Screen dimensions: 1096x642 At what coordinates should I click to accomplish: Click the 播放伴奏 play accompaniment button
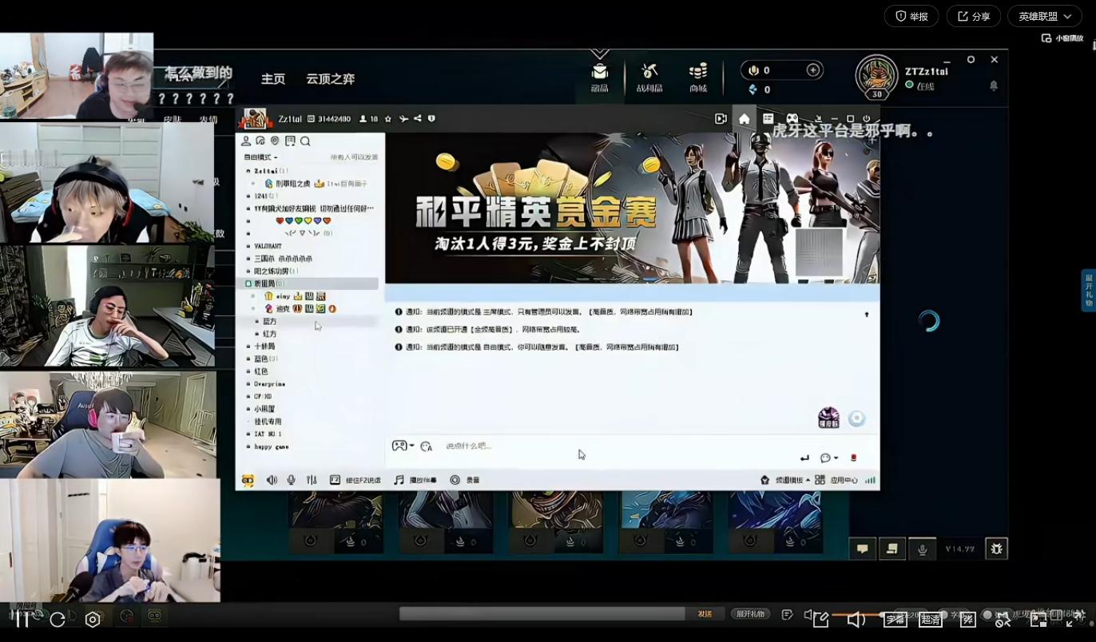pos(415,480)
